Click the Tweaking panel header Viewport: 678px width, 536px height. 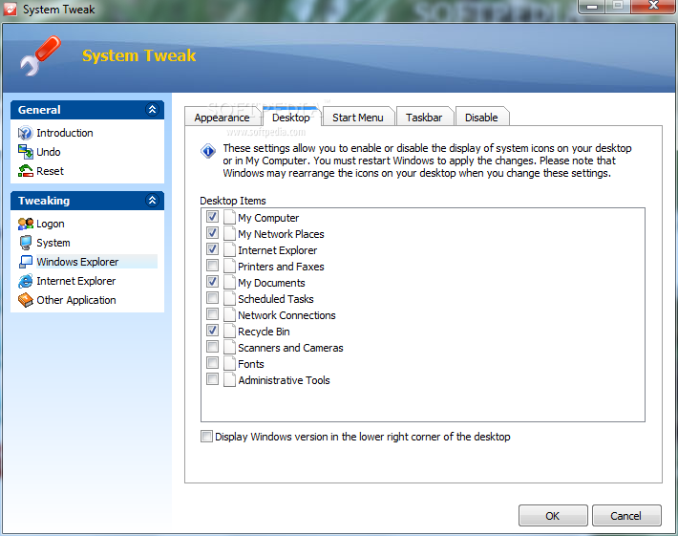tap(87, 201)
